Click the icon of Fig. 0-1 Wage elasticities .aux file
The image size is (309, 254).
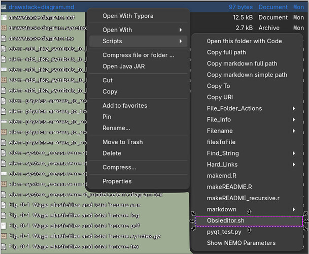(x=4, y=205)
